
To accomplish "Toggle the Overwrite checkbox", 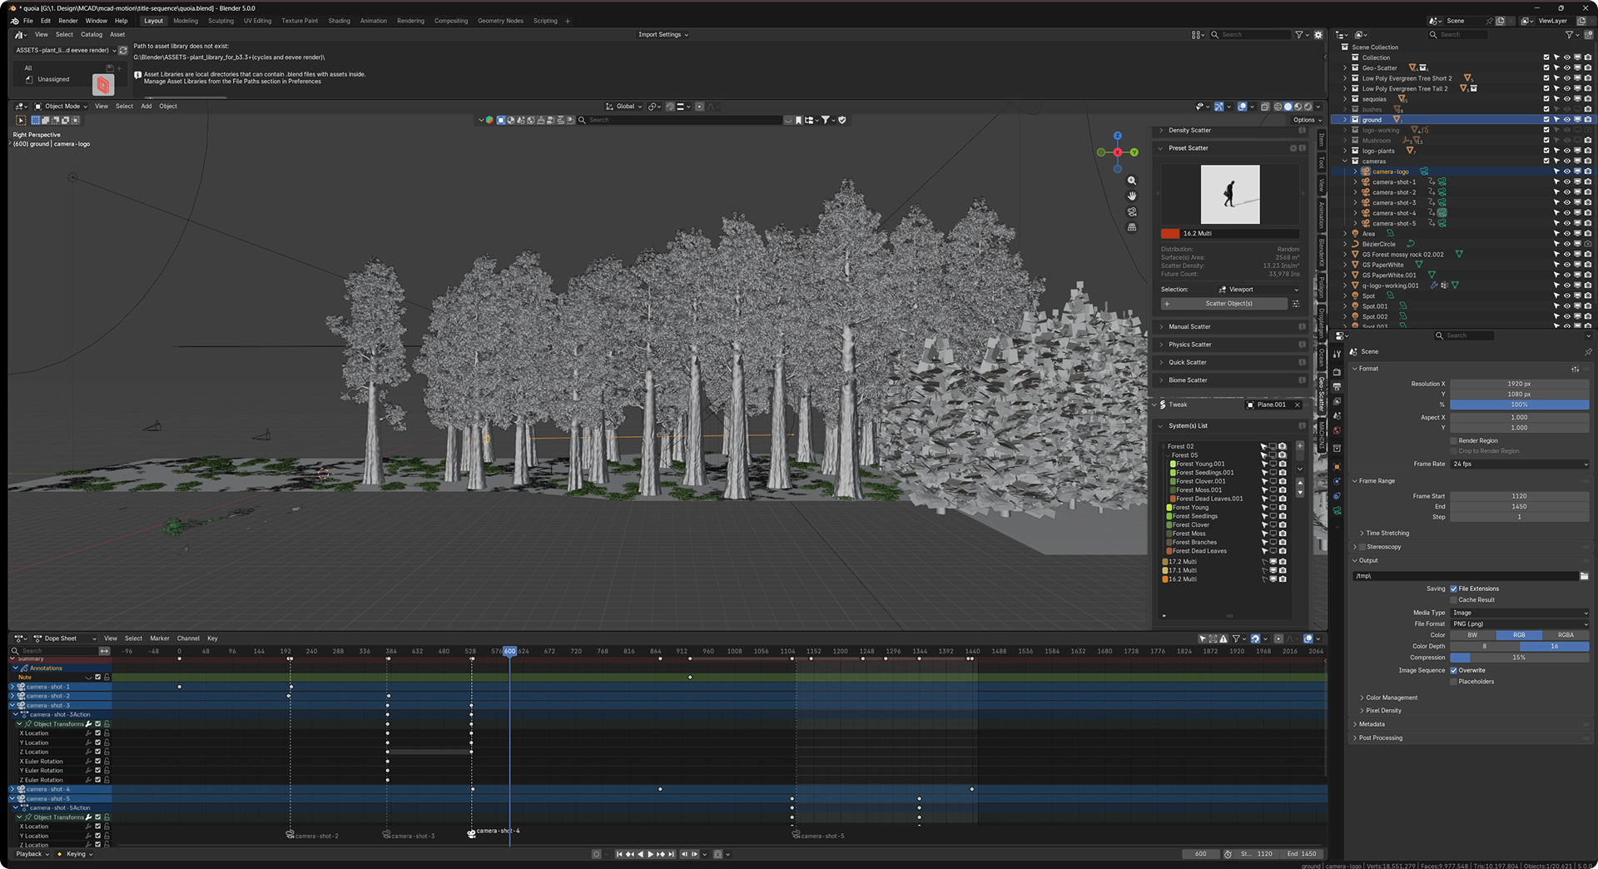I will (x=1454, y=671).
